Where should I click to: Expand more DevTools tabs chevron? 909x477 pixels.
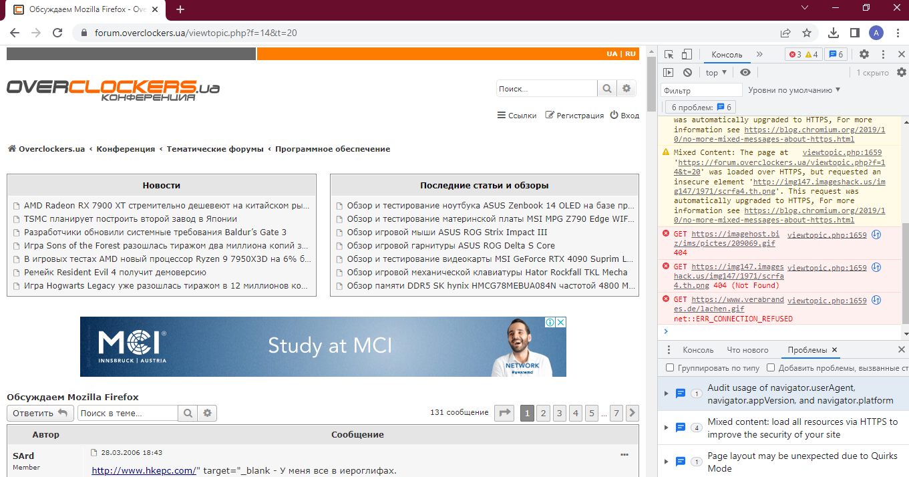[759, 54]
